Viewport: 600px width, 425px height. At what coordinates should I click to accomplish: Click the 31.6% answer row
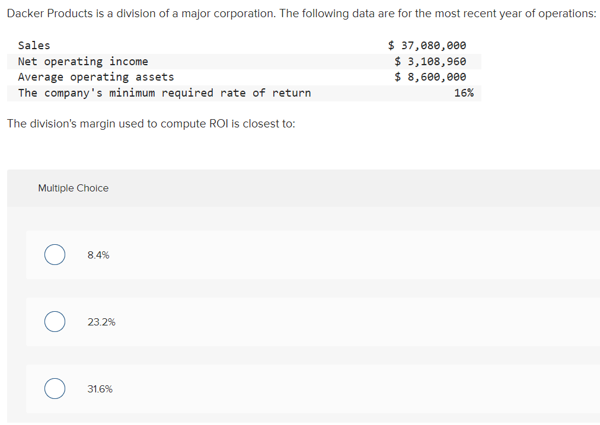pyautogui.click(x=296, y=388)
